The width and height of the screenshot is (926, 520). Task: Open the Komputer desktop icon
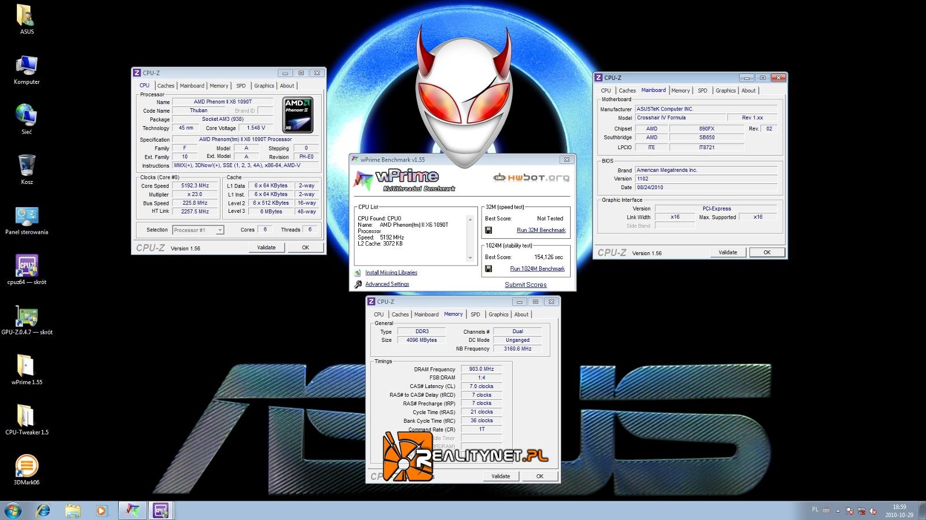(x=27, y=70)
